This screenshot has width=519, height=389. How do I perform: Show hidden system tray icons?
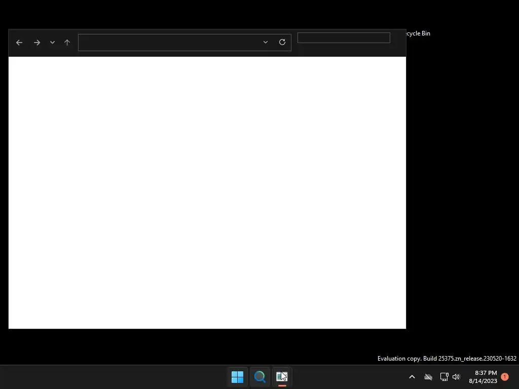[x=412, y=377]
